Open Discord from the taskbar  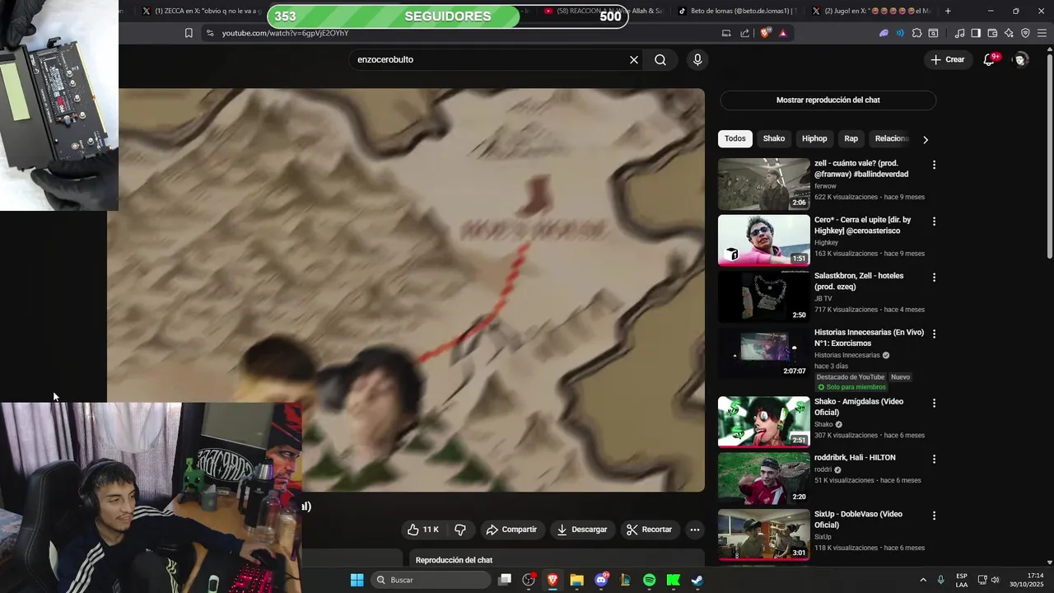coord(601,580)
